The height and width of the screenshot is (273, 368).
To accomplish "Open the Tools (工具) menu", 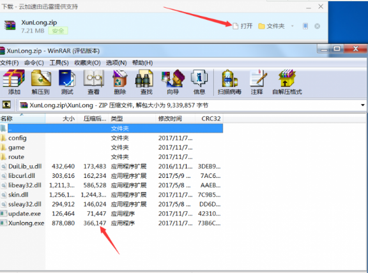I will [59, 63].
